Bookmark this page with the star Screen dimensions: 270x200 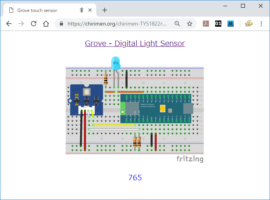[190, 24]
